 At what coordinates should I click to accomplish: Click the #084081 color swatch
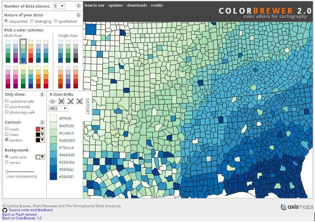tap(53, 176)
